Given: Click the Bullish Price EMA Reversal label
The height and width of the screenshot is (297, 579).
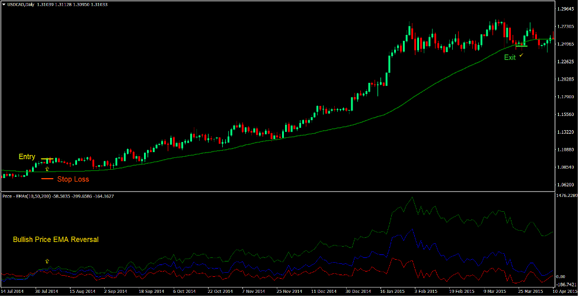Looking at the screenshot, I should (x=56, y=240).
